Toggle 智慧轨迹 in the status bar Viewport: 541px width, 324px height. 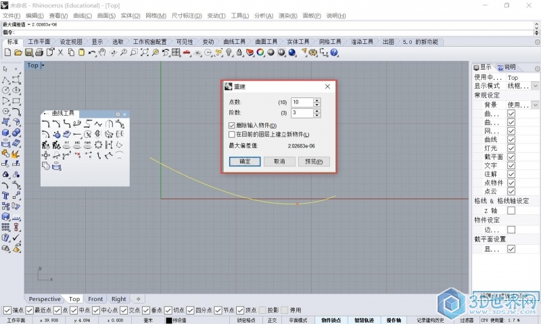click(x=364, y=320)
